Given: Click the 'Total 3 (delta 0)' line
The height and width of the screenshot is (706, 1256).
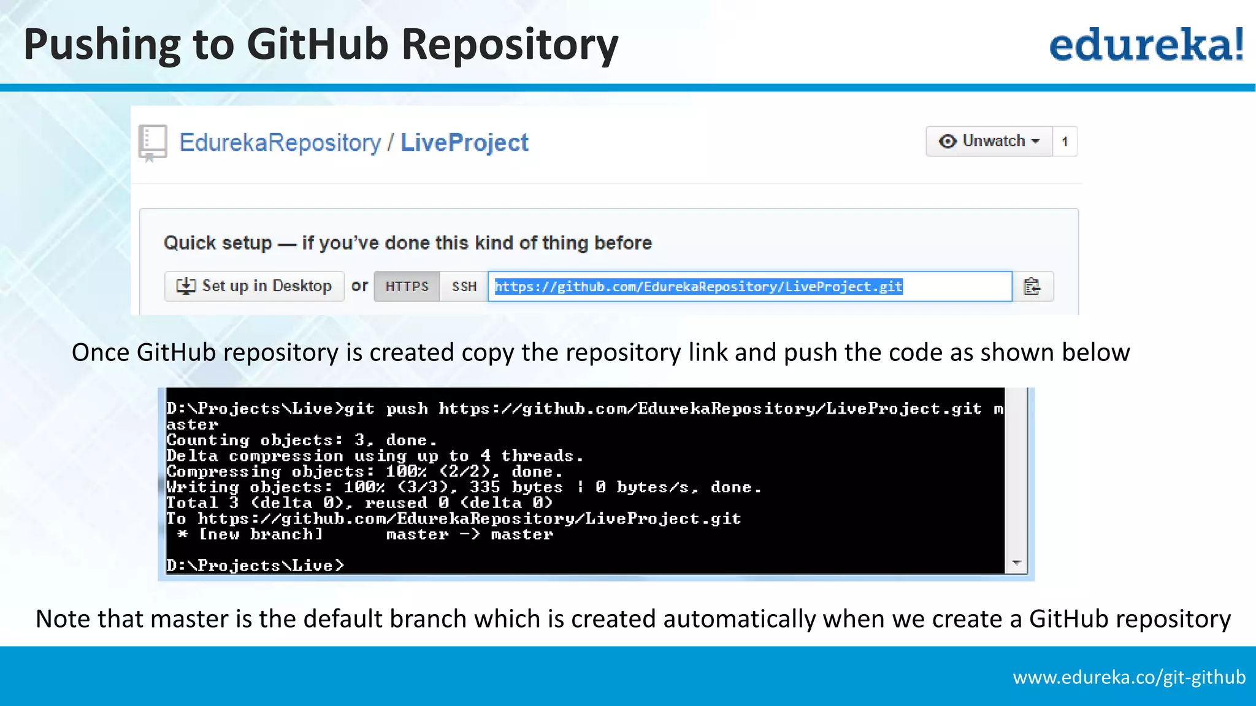Looking at the screenshot, I should point(360,503).
